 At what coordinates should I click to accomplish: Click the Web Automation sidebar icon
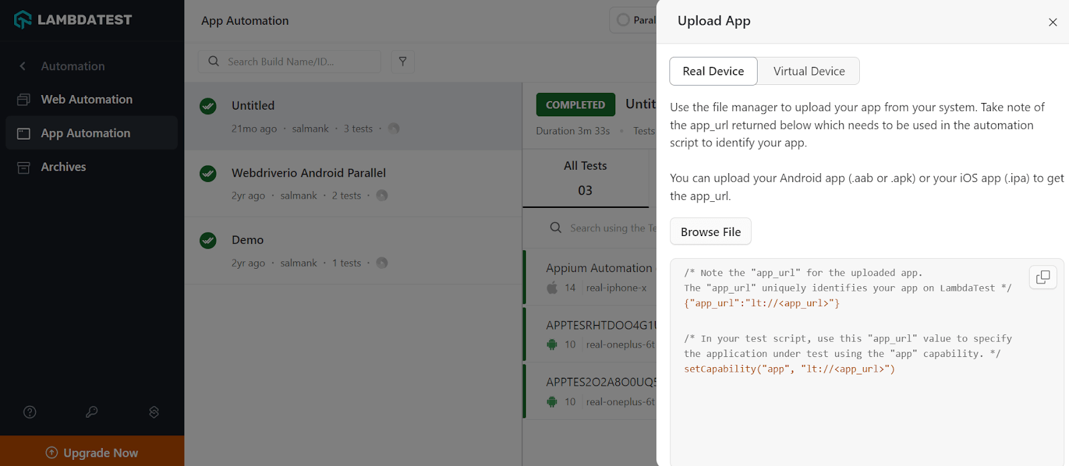[x=23, y=100]
